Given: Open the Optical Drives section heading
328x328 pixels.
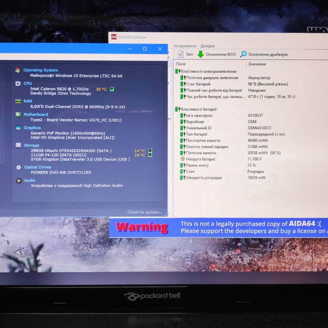Looking at the screenshot, I should [x=38, y=167].
